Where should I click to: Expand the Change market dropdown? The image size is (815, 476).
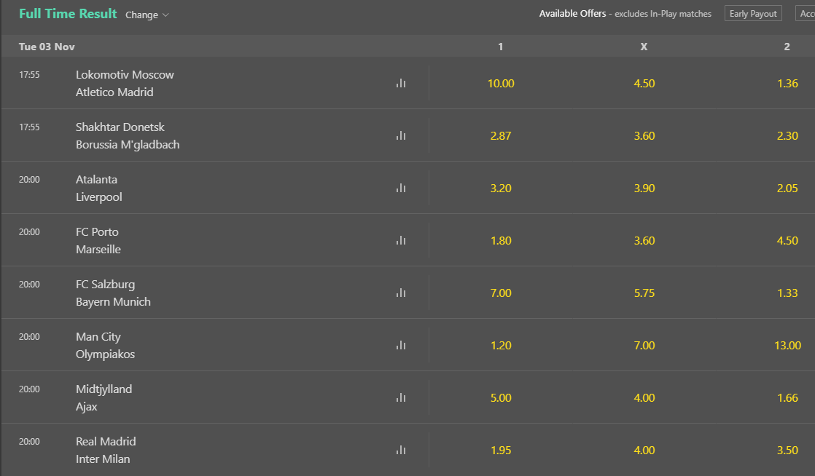click(147, 15)
